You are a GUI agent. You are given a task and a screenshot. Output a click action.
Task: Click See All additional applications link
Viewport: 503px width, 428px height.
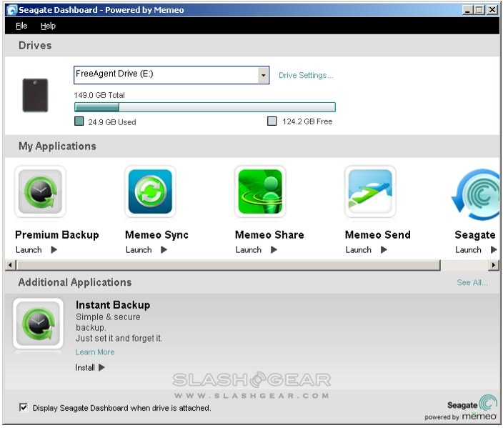[472, 283]
